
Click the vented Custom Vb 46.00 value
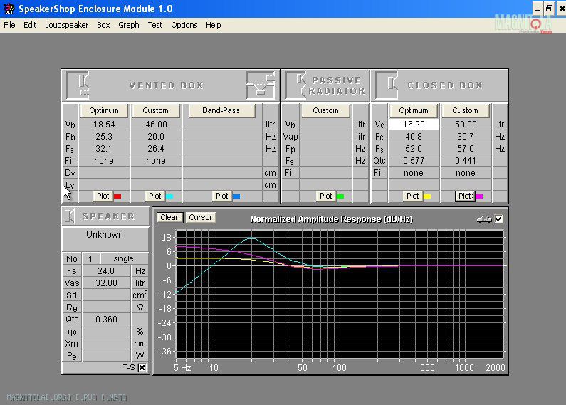coord(156,124)
